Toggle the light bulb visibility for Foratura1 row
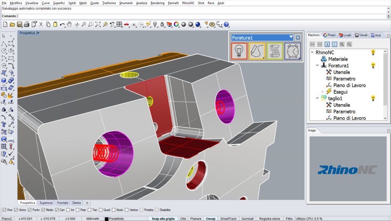 [373, 66]
